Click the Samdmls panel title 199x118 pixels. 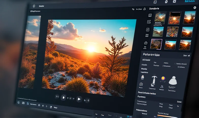tap(154, 9)
